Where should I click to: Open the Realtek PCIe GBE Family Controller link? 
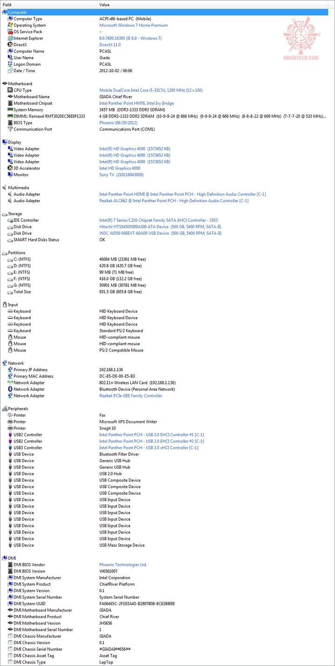(x=131, y=396)
